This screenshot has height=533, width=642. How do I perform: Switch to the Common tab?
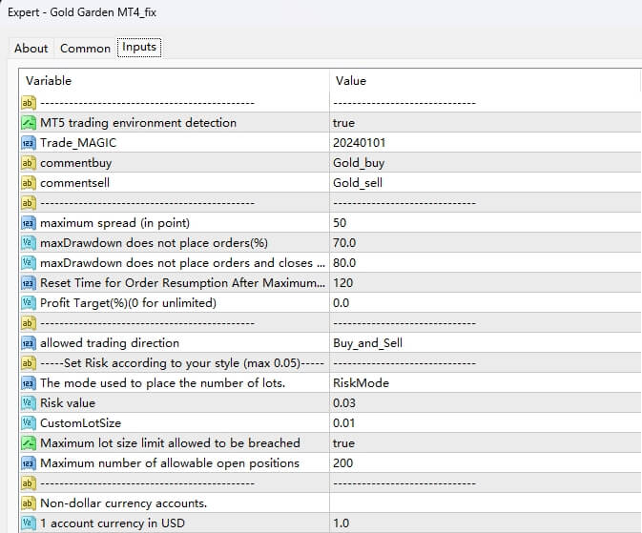tap(85, 49)
